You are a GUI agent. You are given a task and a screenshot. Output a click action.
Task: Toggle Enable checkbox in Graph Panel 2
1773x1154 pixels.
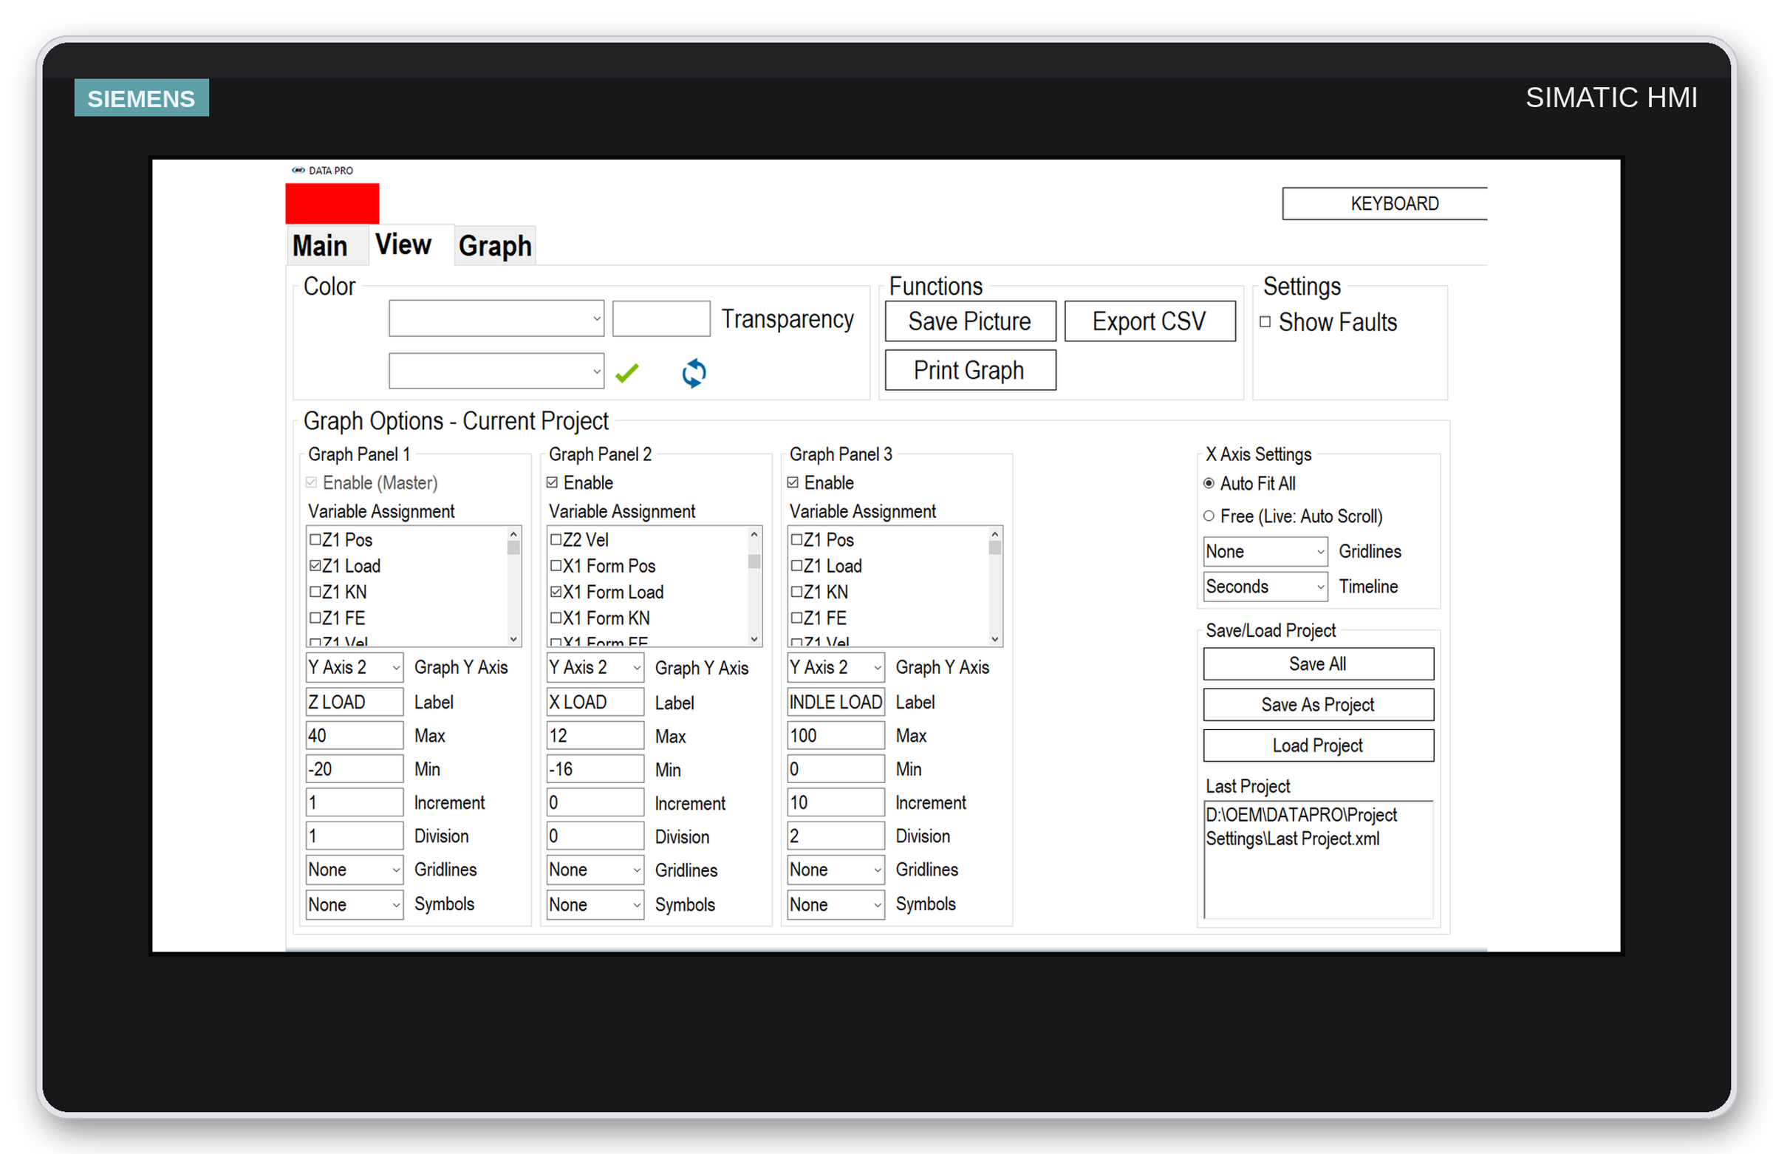tap(552, 482)
